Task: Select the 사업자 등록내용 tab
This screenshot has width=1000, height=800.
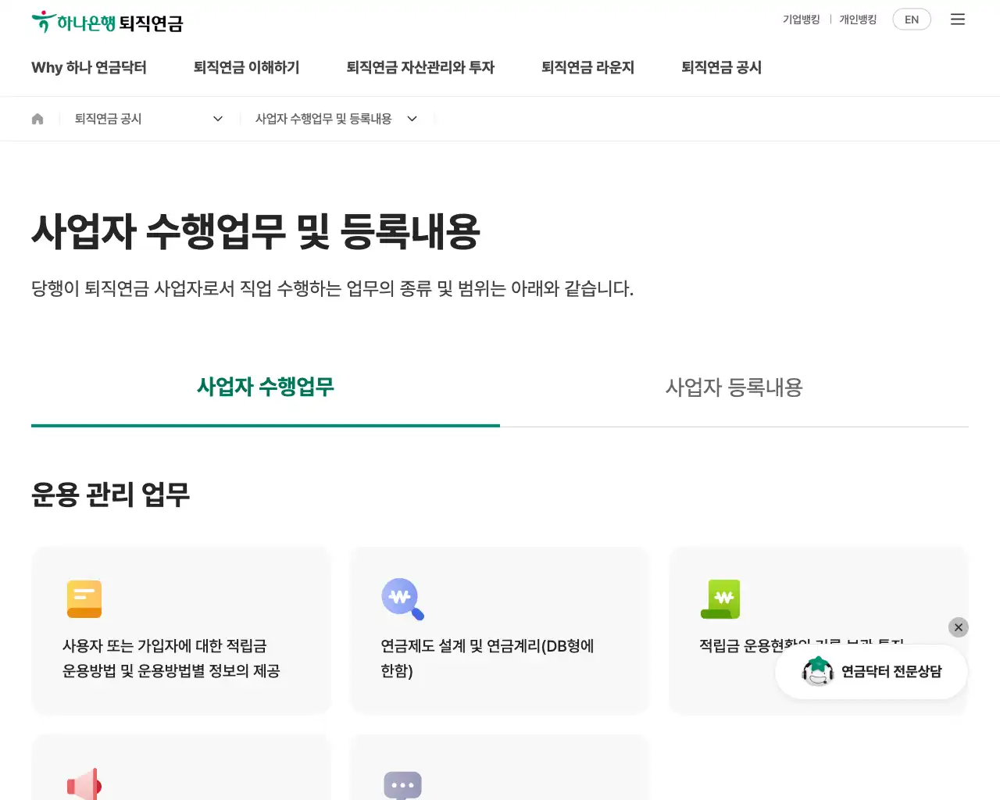Action: pyautogui.click(x=734, y=387)
